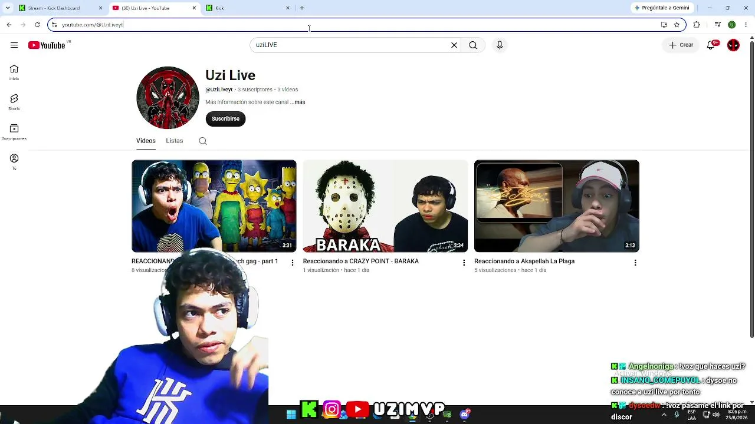This screenshot has height=424, width=755.
Task: Close the Kick tab
Action: [x=288, y=8]
